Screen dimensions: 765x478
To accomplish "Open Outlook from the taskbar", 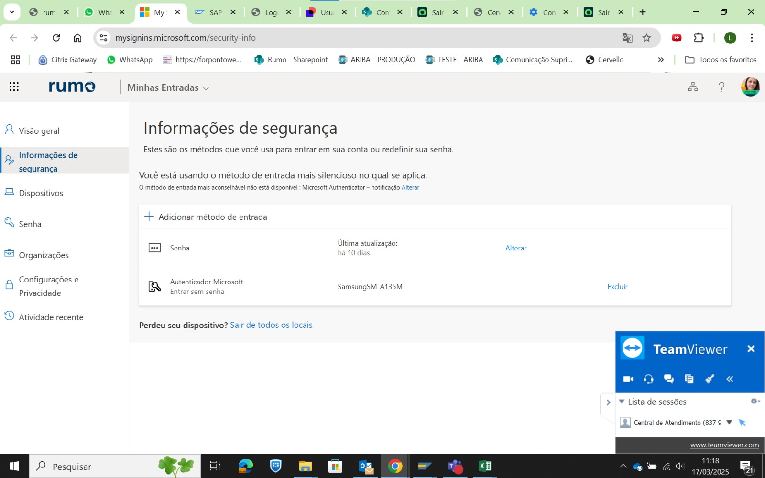I will tap(366, 466).
